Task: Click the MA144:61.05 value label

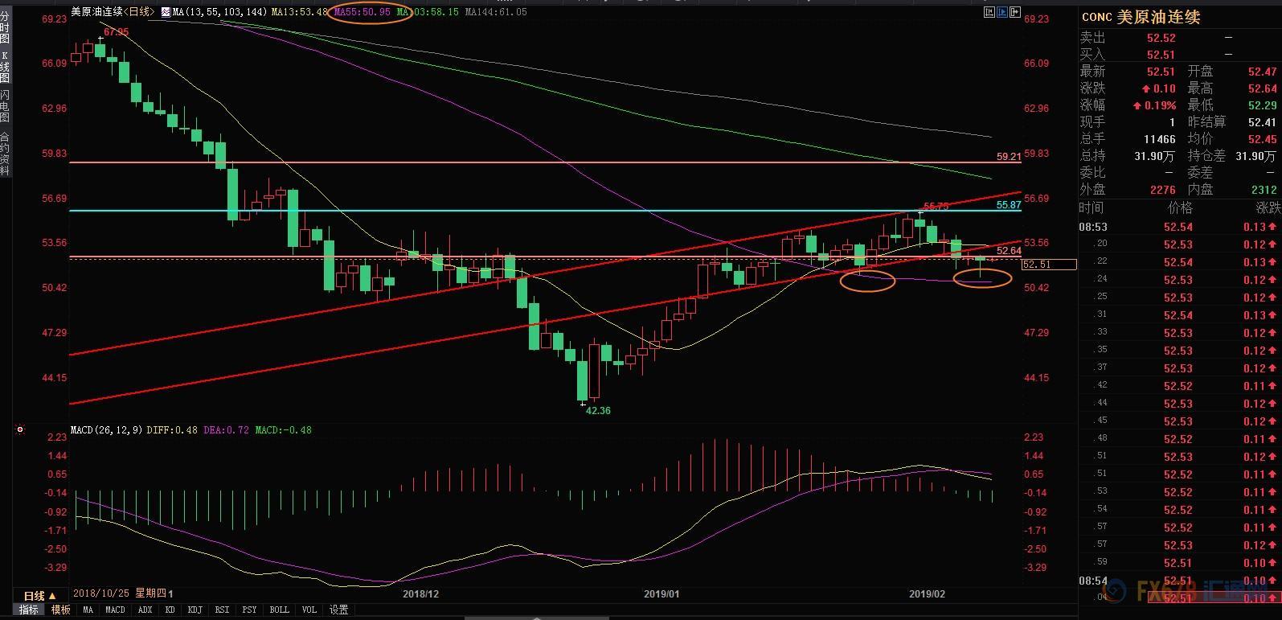Action: pos(495,12)
